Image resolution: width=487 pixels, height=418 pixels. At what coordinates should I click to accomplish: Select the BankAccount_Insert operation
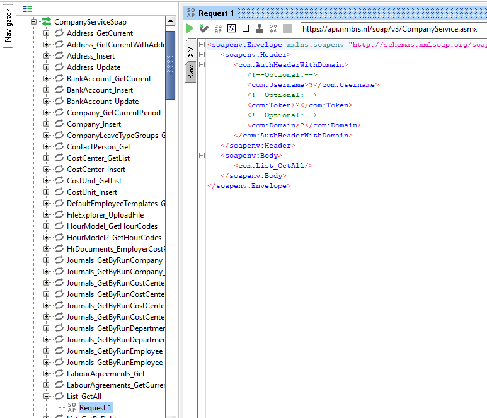100,90
